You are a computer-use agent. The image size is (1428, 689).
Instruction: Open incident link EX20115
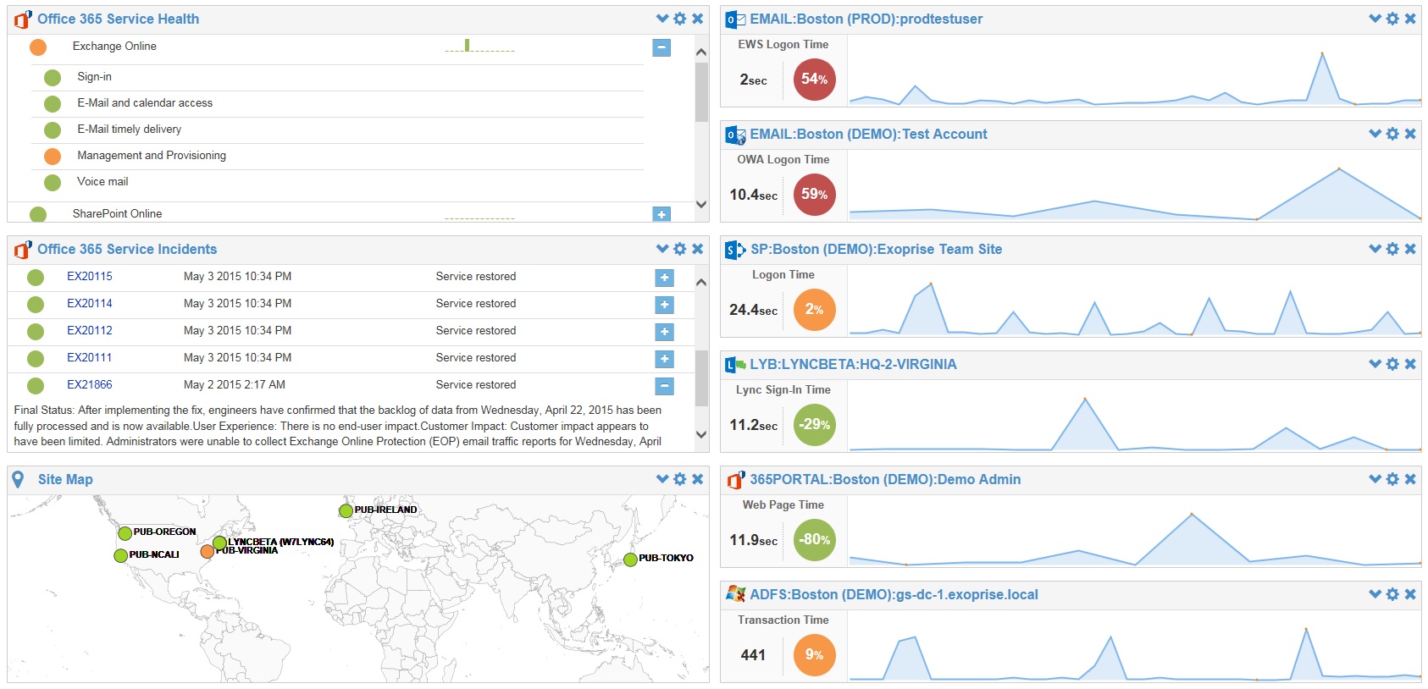[x=90, y=276]
